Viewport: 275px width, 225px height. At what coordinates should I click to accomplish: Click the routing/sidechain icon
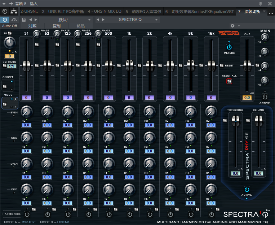coord(14,12)
